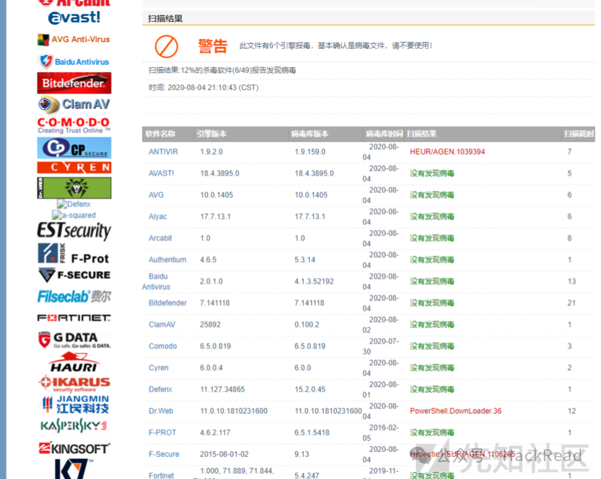Click the AVG Anti-Virus logo
601x479 pixels.
74,40
